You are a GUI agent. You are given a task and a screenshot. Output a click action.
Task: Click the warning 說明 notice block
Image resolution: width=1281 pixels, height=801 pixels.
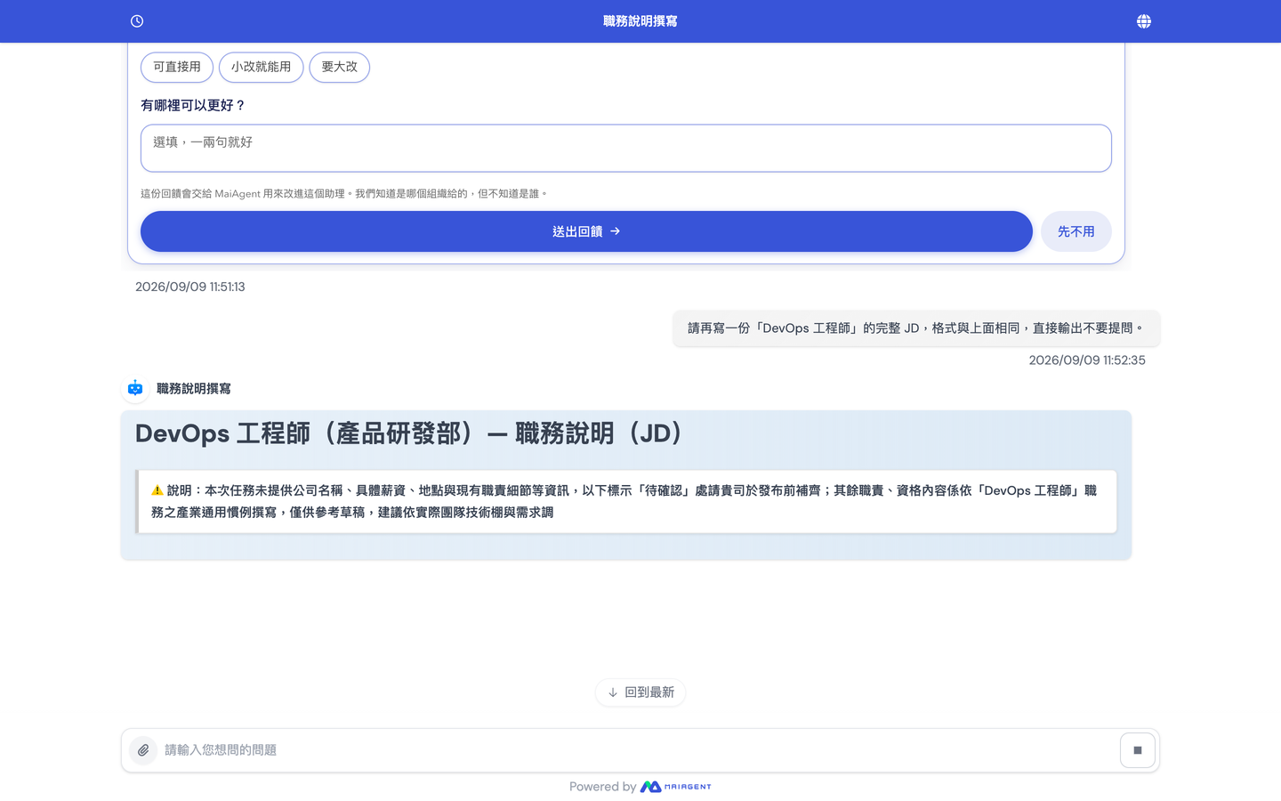[x=626, y=502]
